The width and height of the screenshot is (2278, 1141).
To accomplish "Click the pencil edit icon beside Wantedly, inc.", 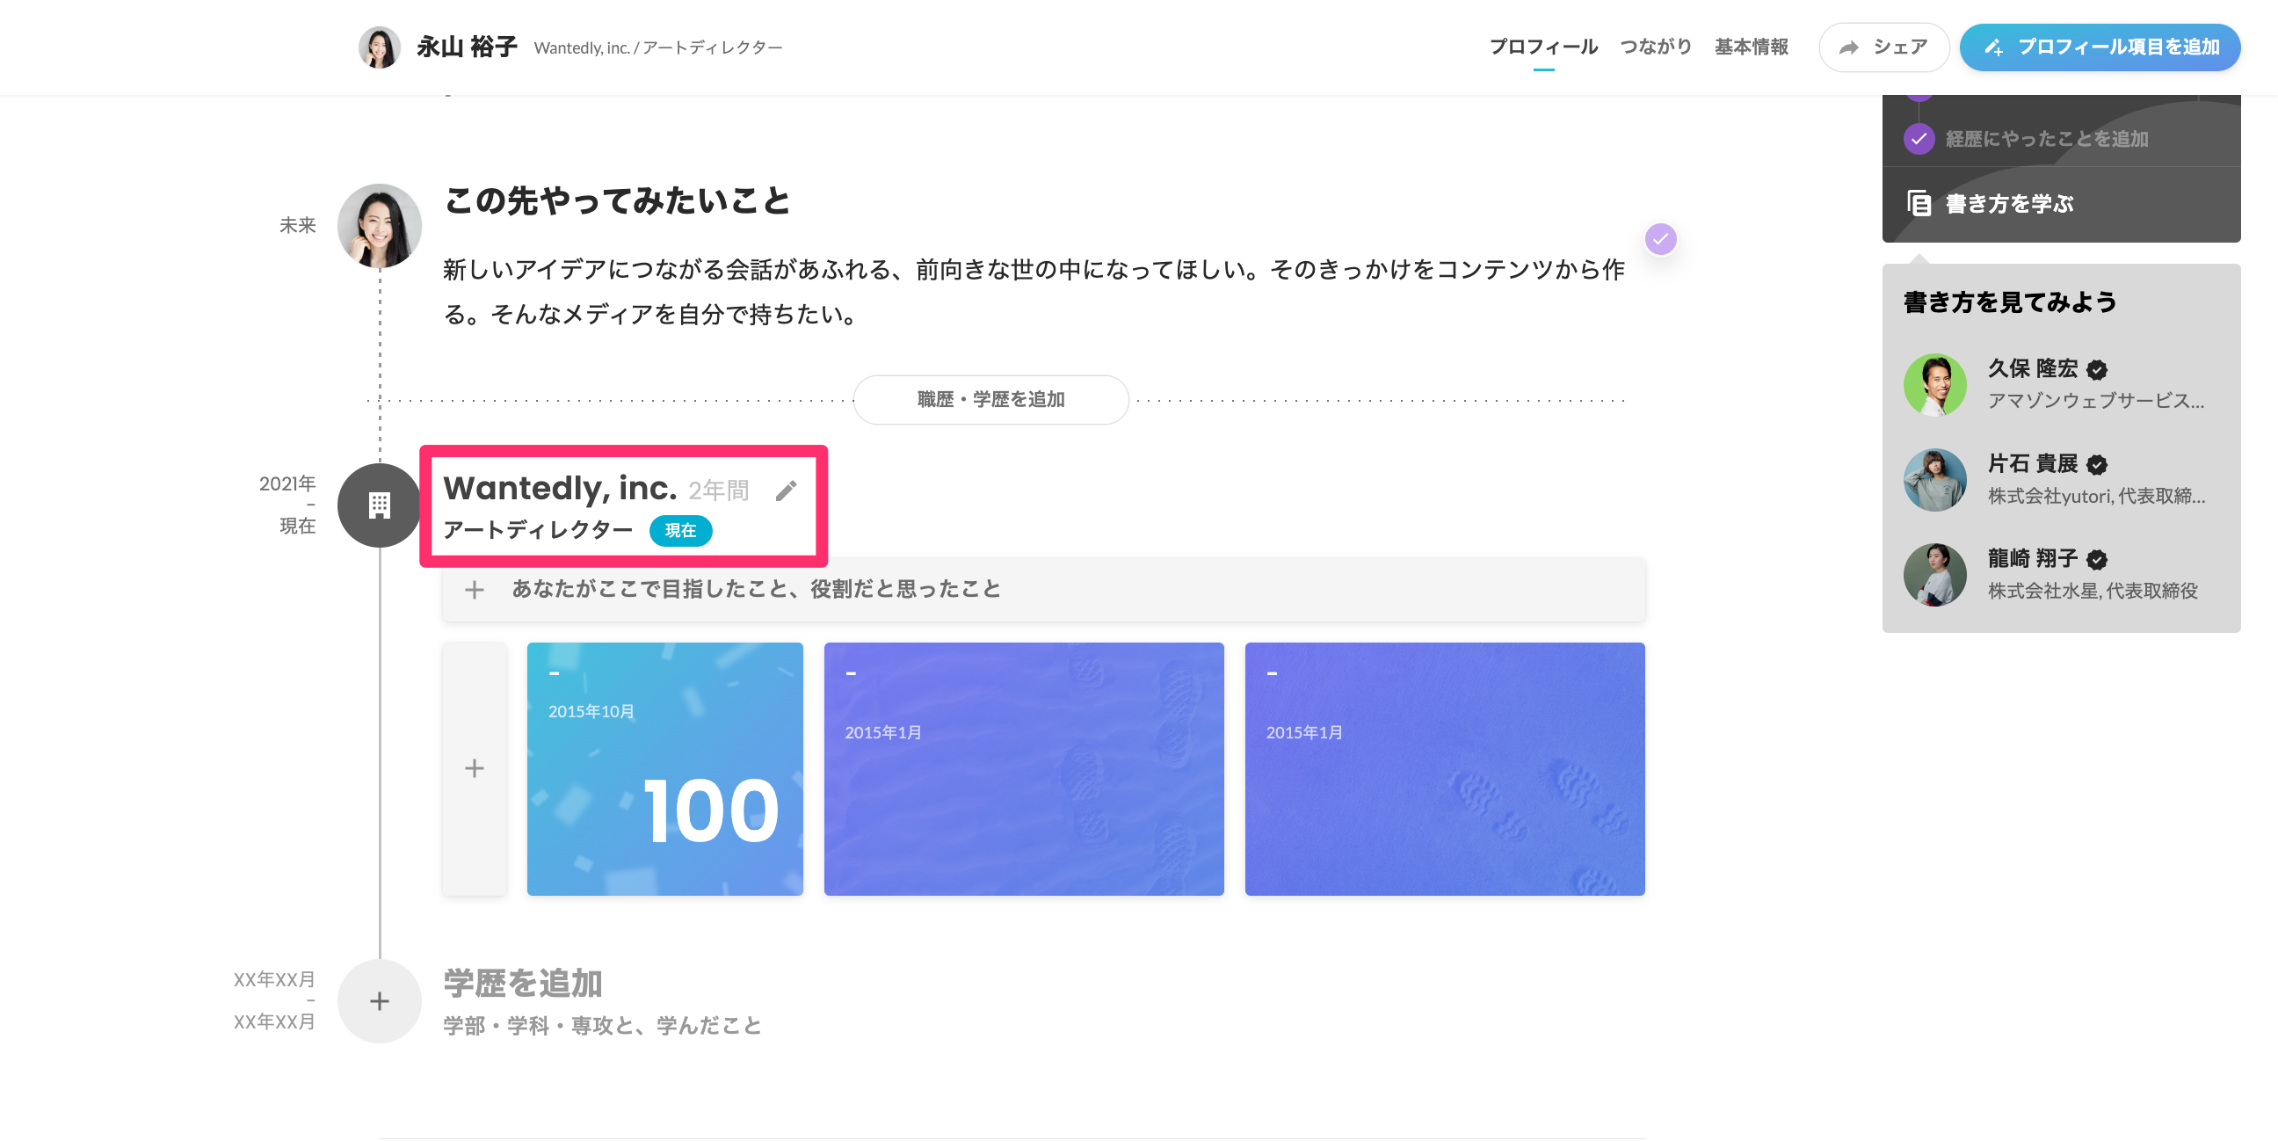I will [x=787, y=491].
